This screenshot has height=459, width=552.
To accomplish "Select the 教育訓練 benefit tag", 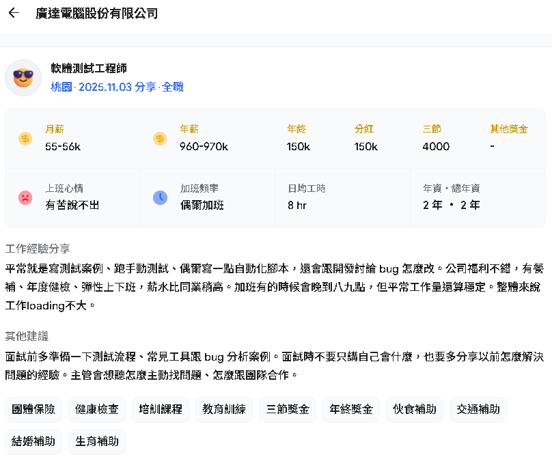I will point(224,409).
